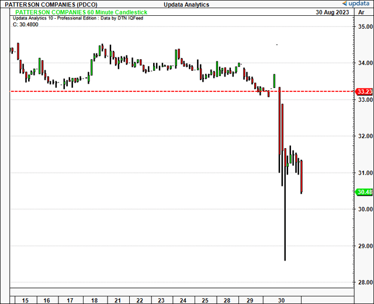Click the 28.00 price axis label

pos(365,282)
